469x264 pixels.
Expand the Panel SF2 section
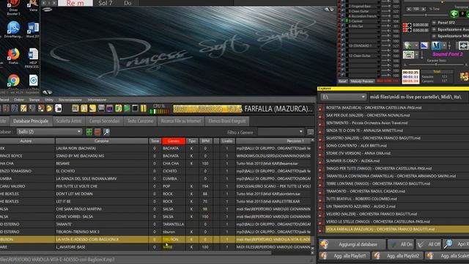click(x=434, y=23)
